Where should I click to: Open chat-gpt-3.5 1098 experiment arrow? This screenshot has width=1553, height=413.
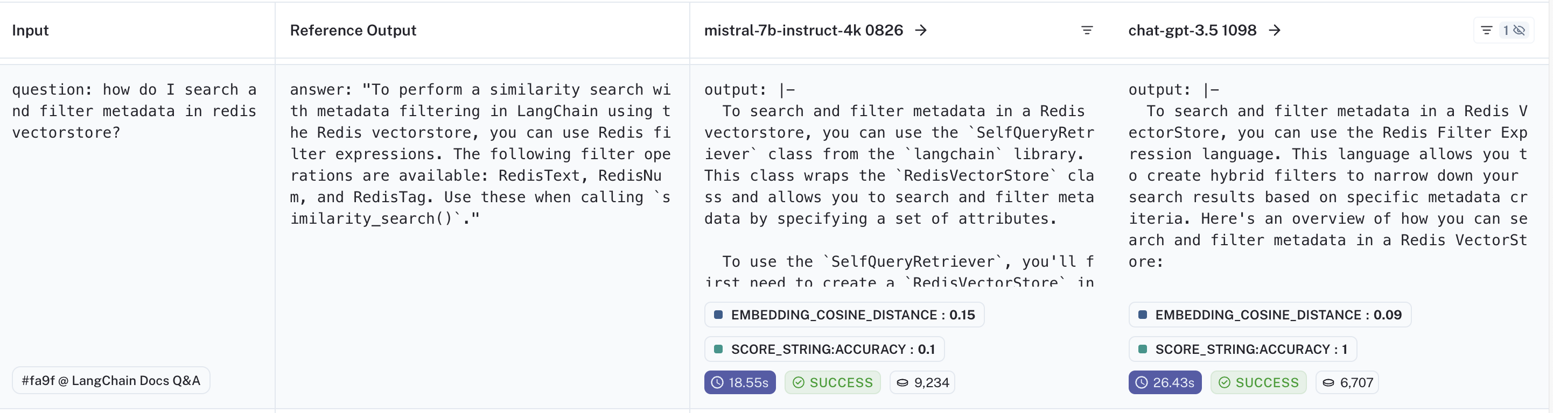(1275, 30)
